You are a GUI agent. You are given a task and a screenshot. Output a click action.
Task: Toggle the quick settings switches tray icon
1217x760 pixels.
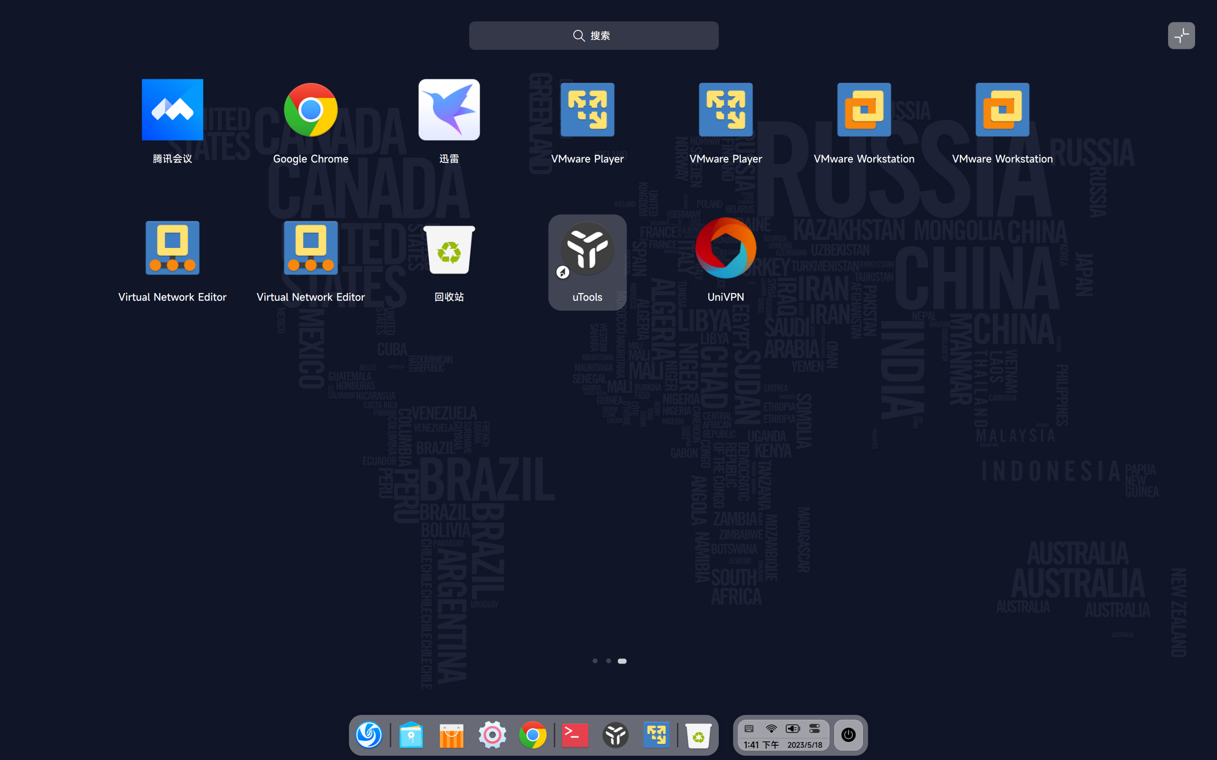click(815, 728)
